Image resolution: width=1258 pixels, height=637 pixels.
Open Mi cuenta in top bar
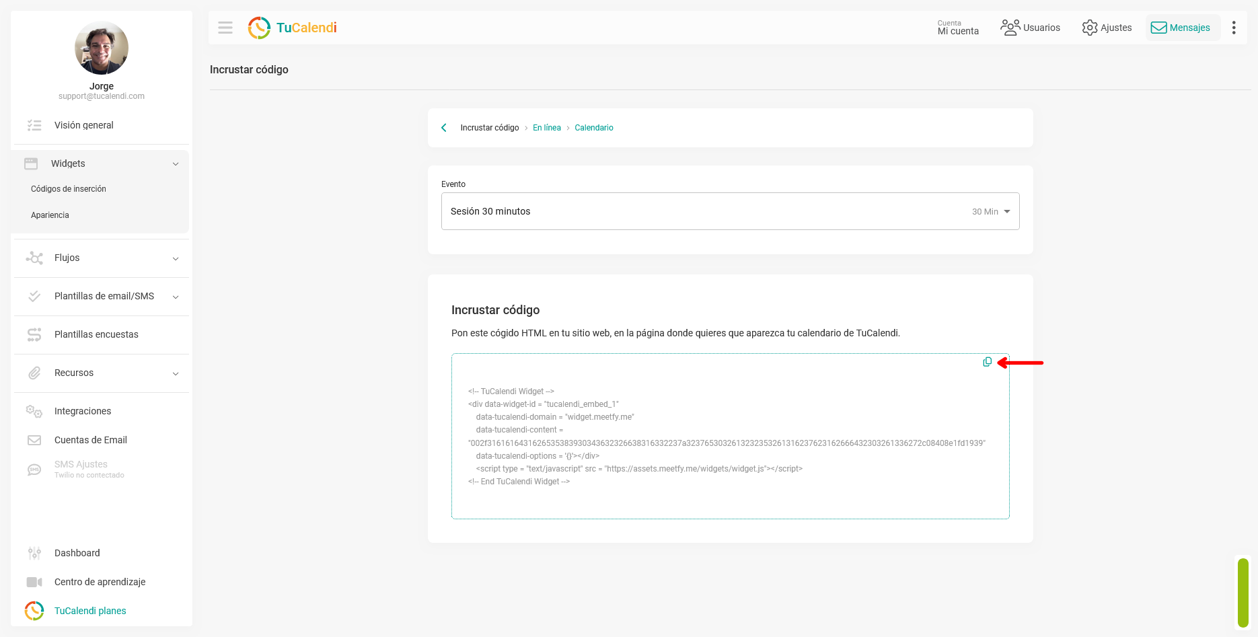(x=958, y=28)
